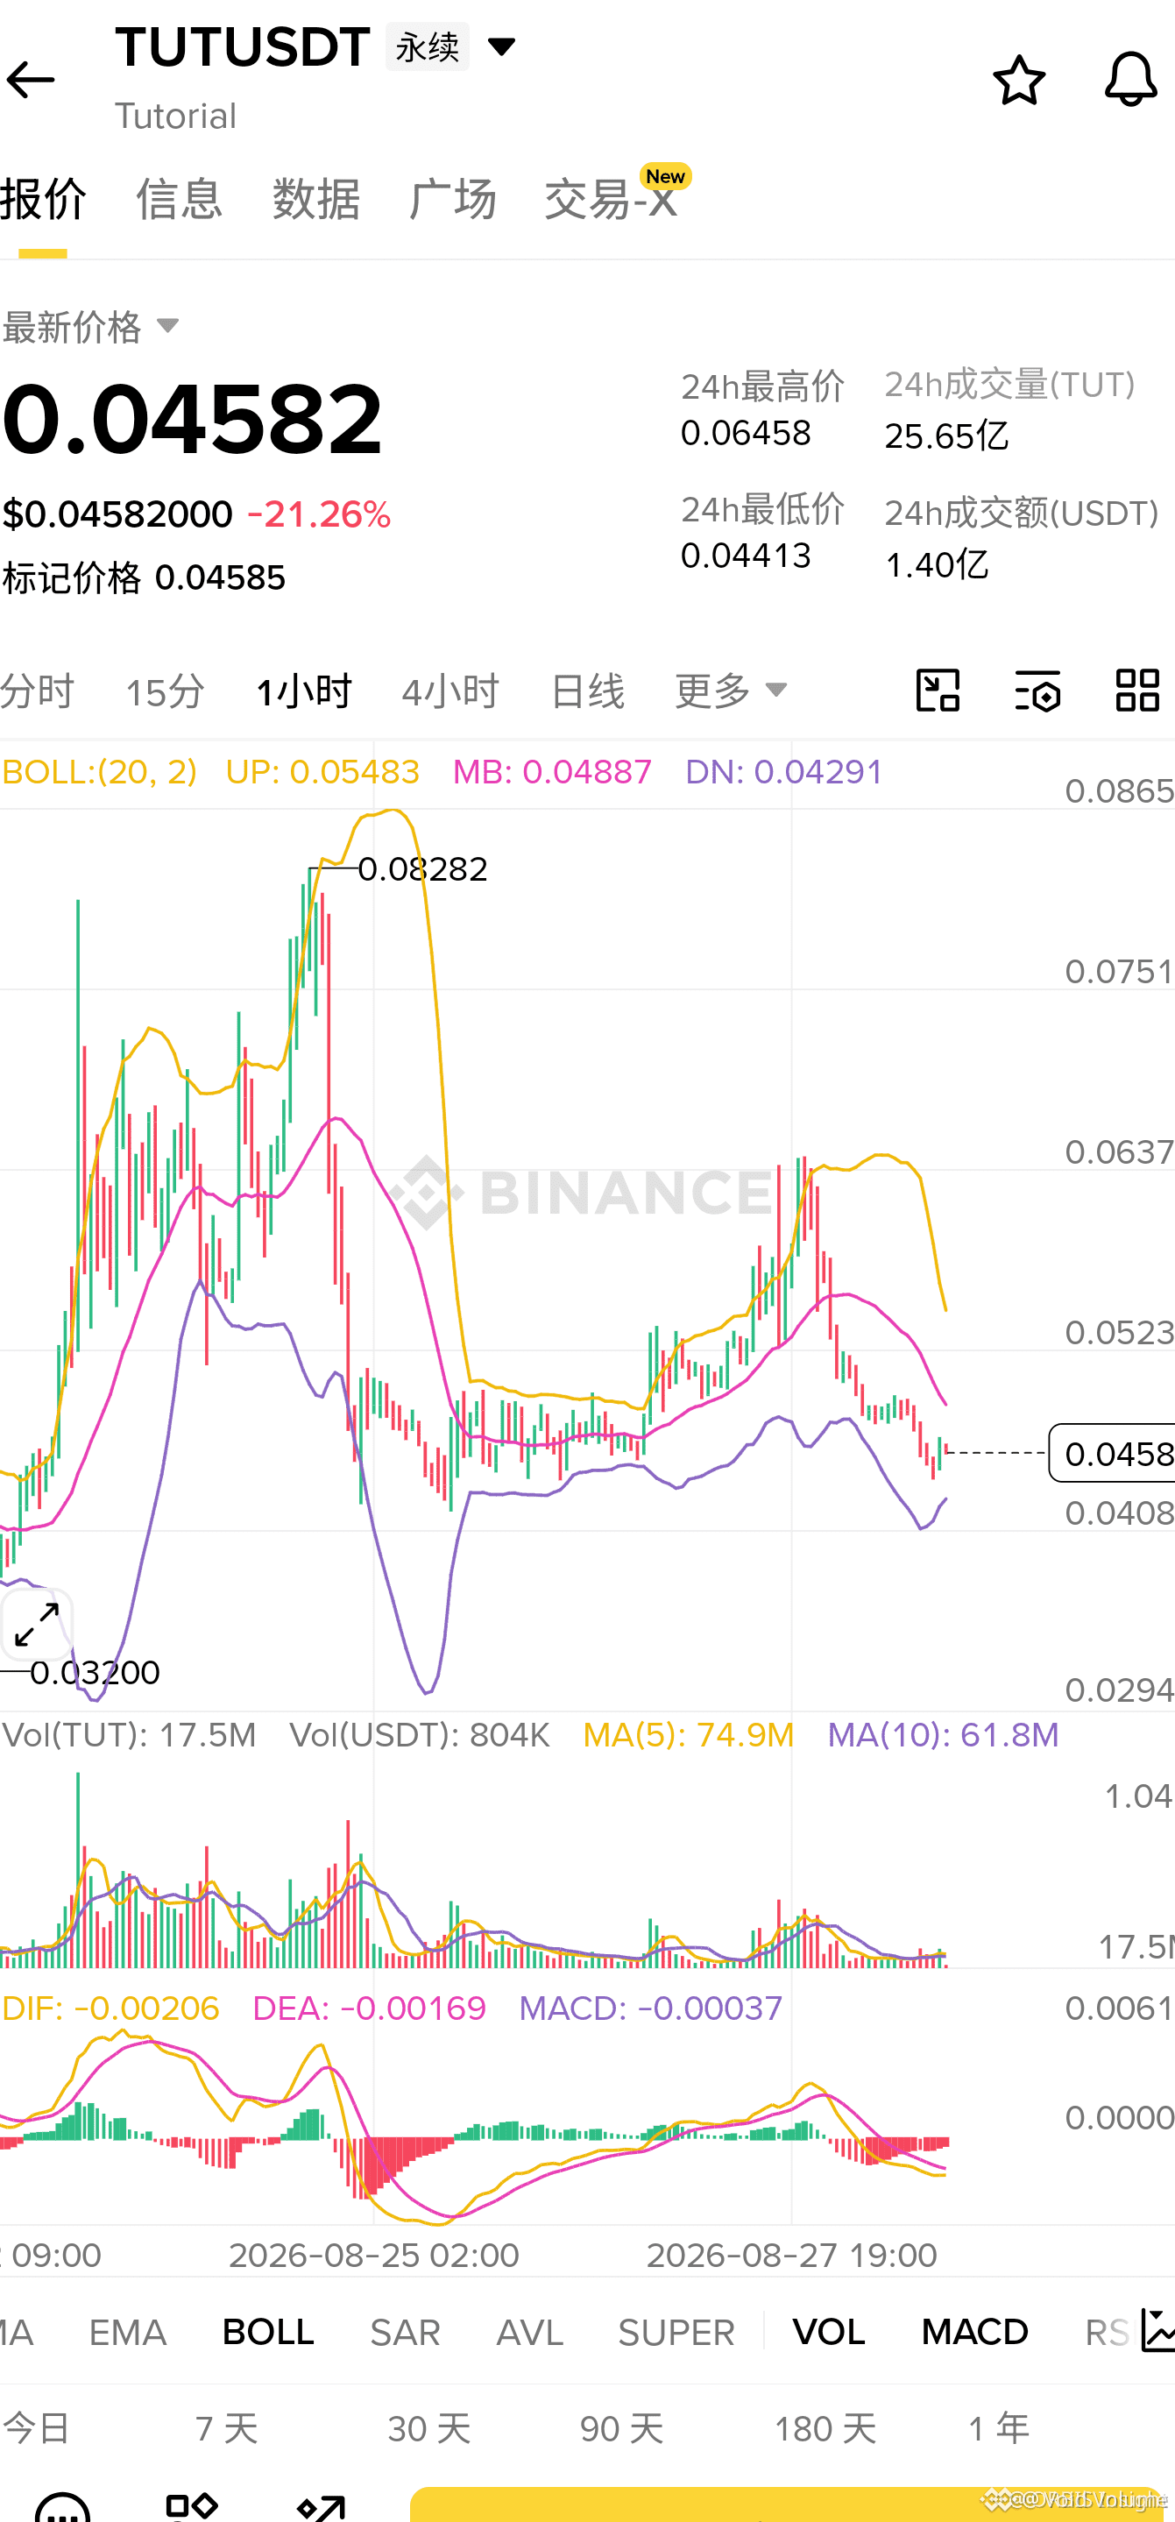Open the multi-chart grid layout icon

click(x=1138, y=691)
